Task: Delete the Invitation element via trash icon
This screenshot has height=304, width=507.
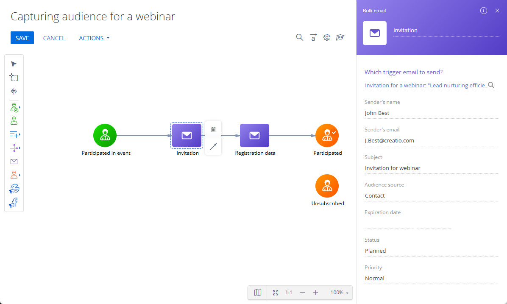Action: [213, 129]
